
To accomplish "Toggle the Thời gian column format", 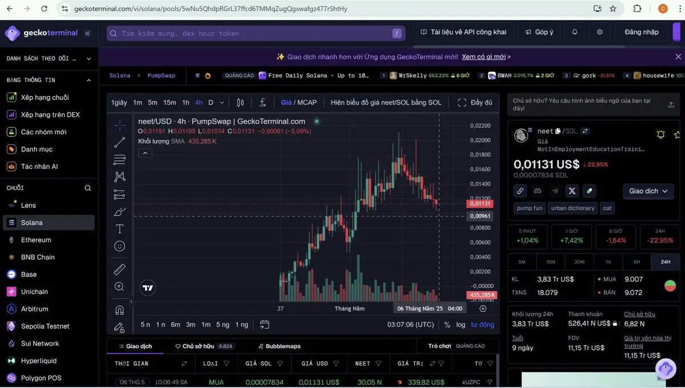I will (185, 363).
